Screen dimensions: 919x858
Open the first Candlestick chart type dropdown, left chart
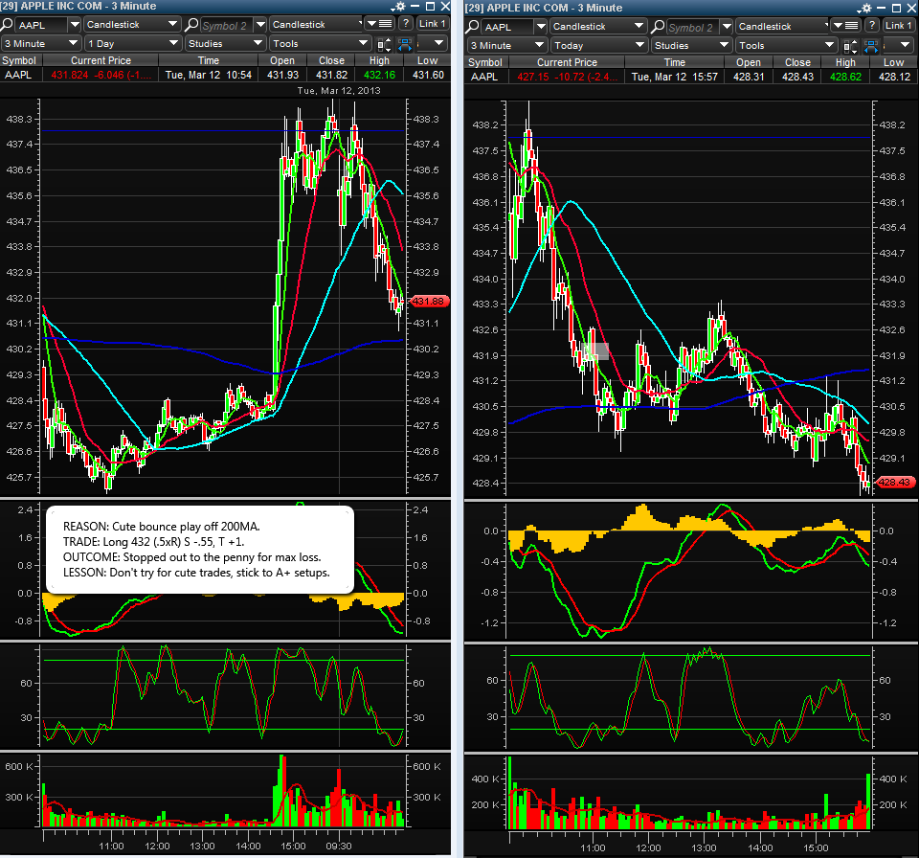(131, 25)
